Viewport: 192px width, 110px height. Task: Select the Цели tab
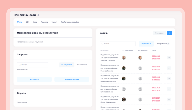coord(35,22)
